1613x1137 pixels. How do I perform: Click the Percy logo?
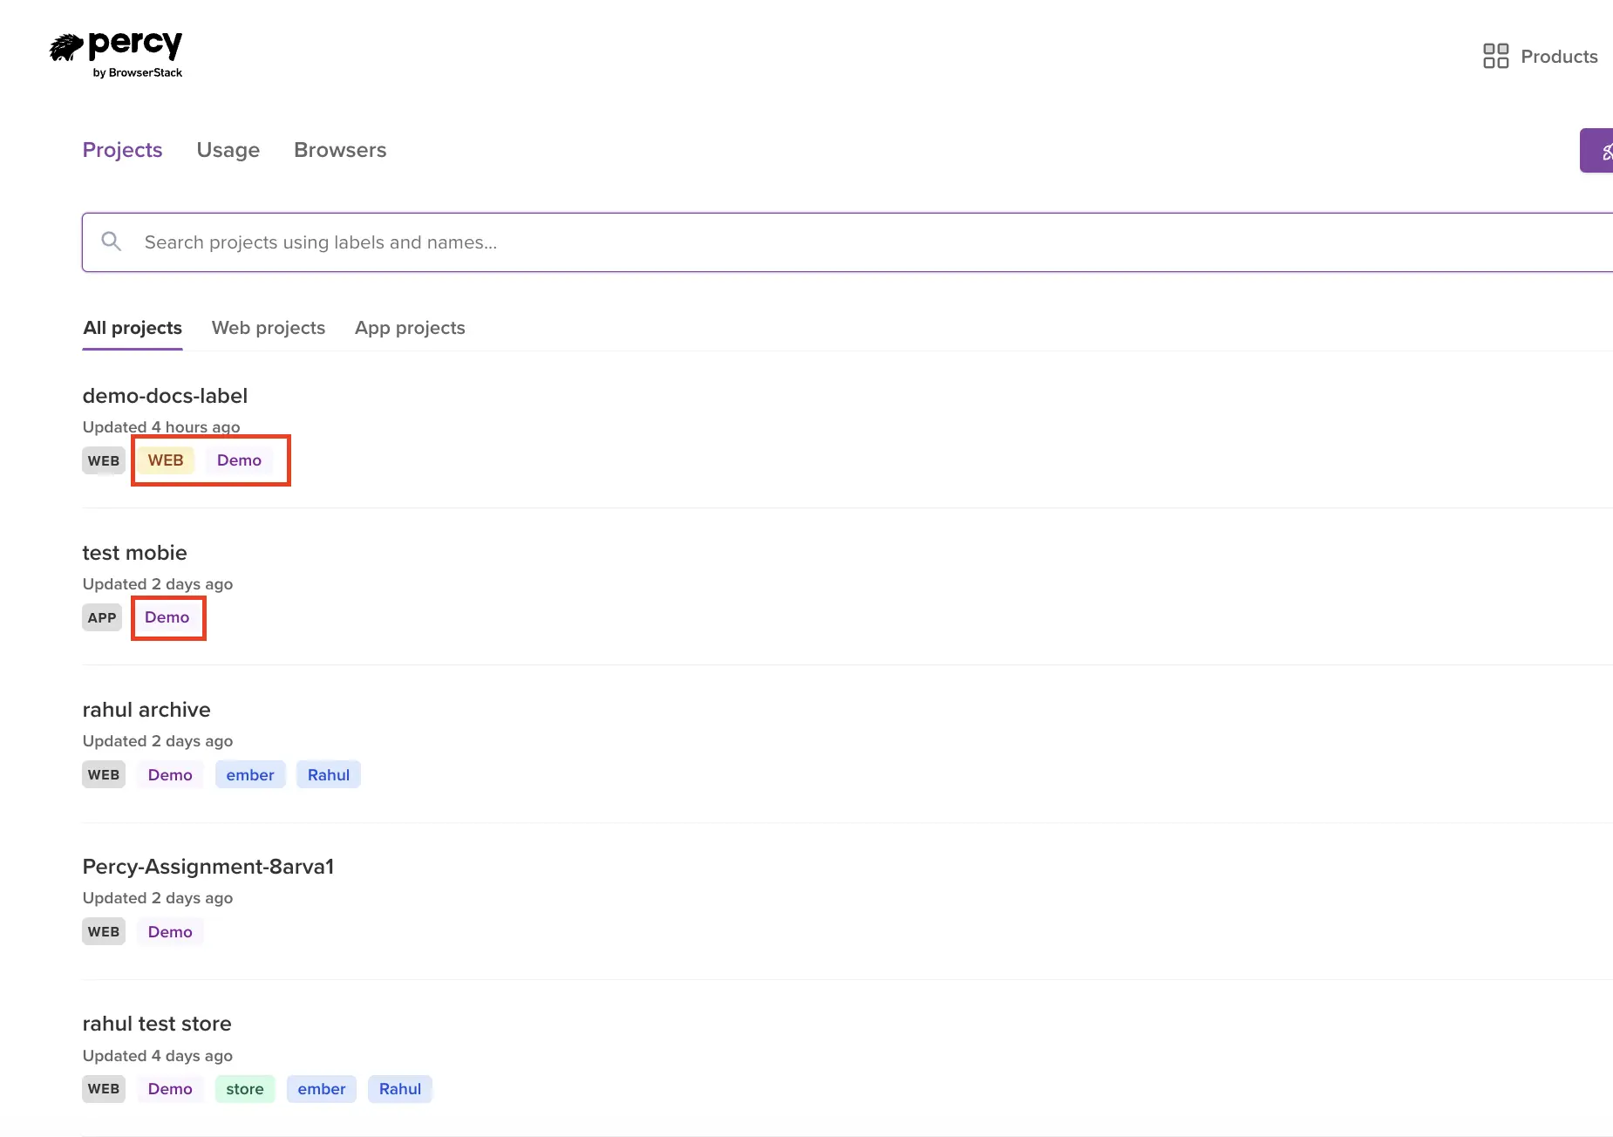[x=116, y=54]
